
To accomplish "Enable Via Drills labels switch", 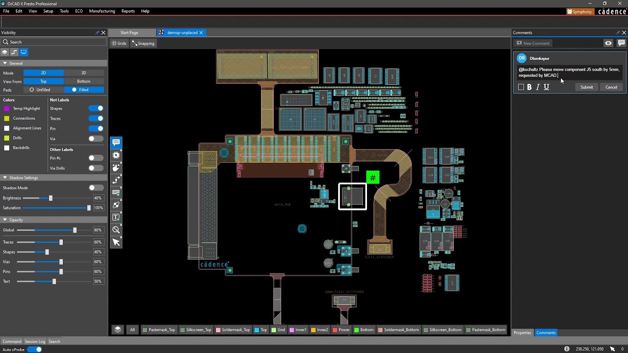I will [96, 168].
